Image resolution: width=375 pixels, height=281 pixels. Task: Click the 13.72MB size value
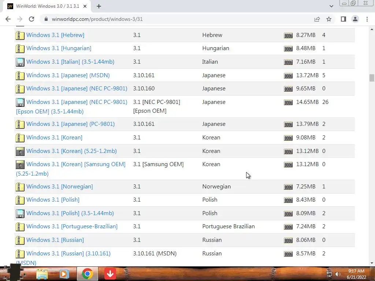click(307, 75)
